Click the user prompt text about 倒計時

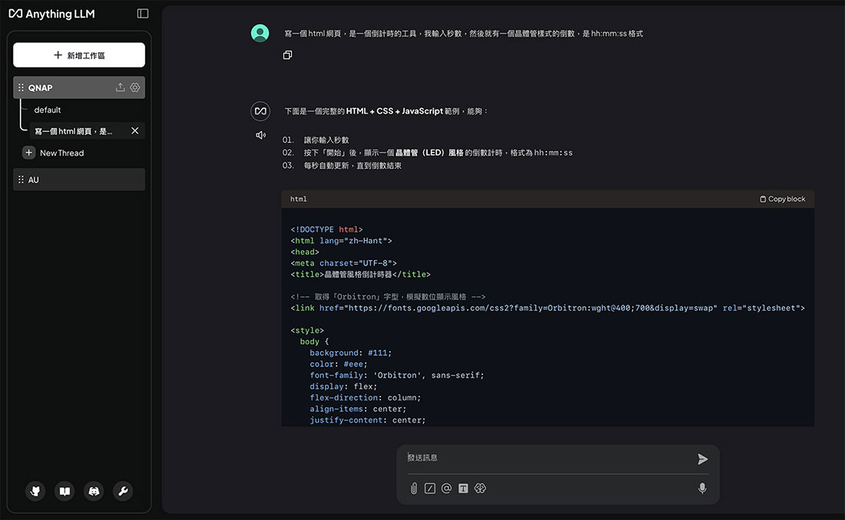tap(463, 34)
